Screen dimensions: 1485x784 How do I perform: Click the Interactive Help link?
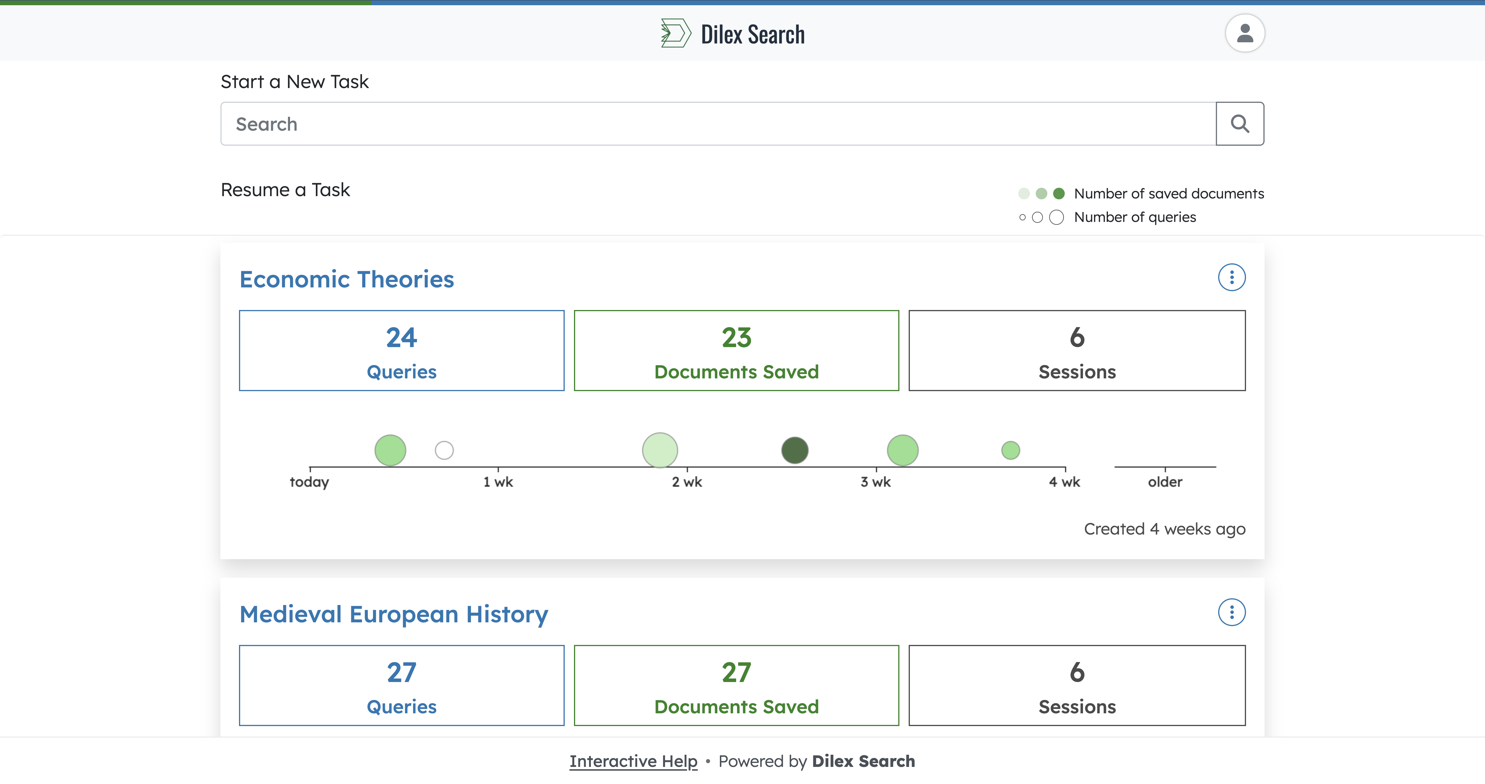point(633,761)
